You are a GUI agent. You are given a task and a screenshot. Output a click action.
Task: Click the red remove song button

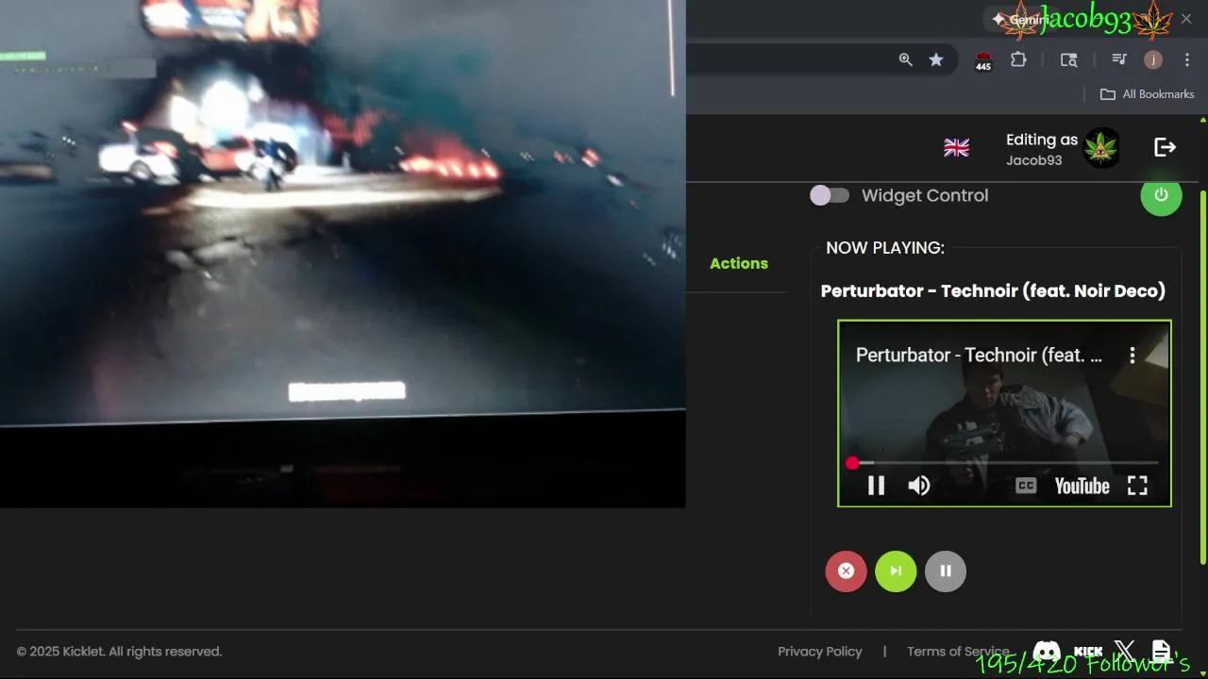846,571
